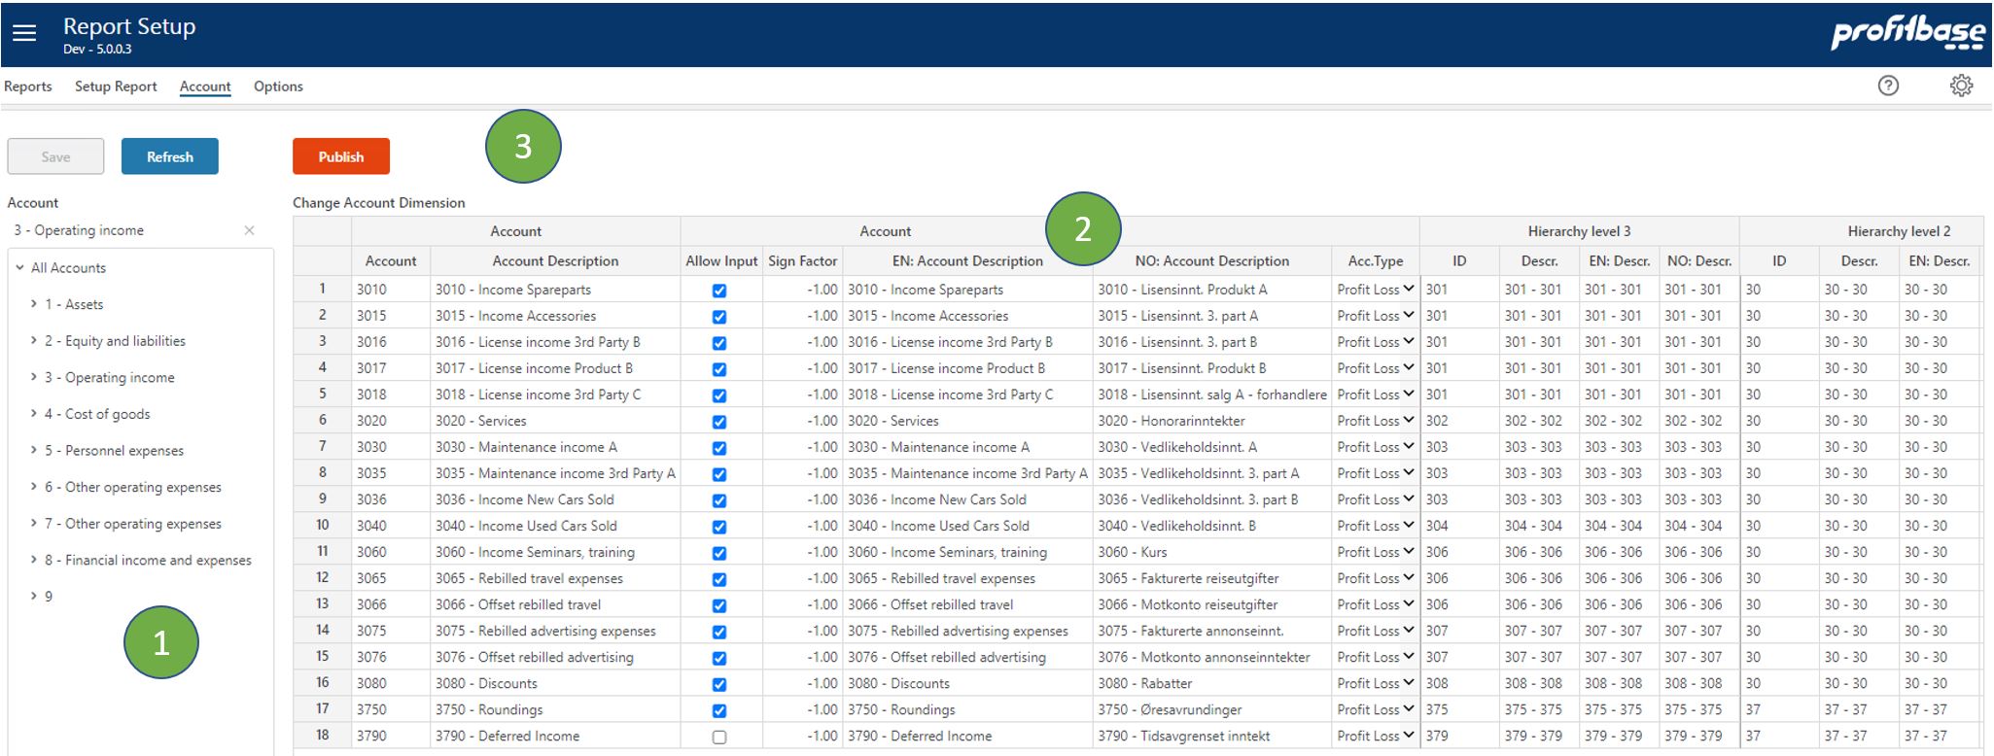The image size is (1994, 756).
Task: Expand 8 - Financial income and expenses
Action: click(x=34, y=560)
